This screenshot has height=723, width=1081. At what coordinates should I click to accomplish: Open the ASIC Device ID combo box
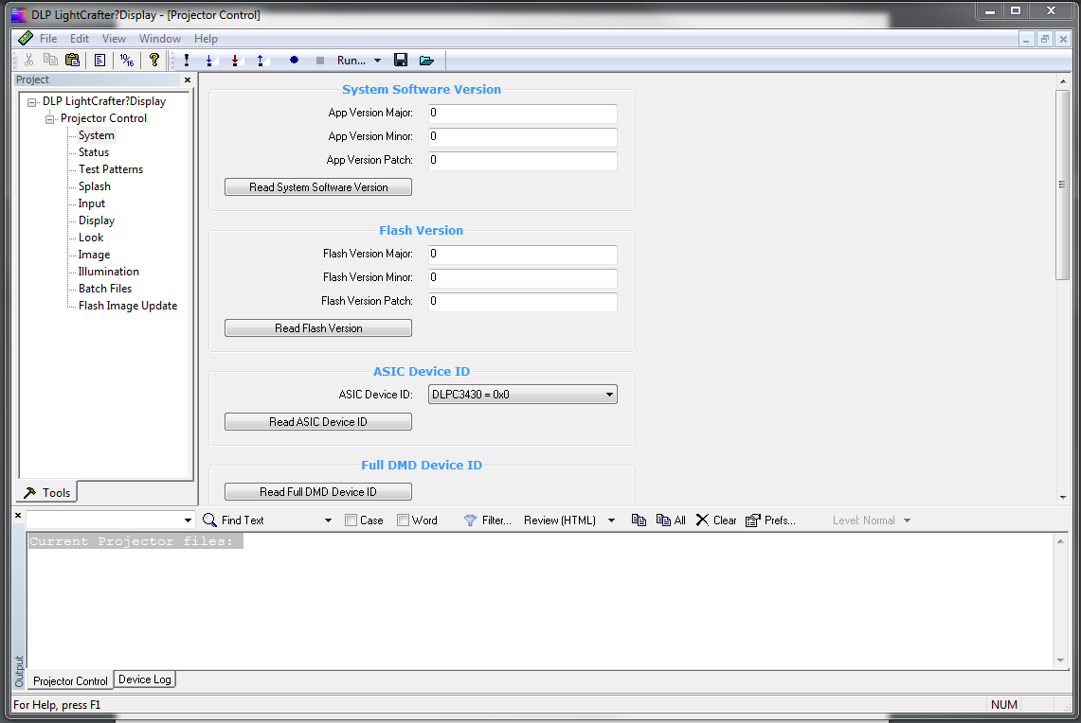523,395
